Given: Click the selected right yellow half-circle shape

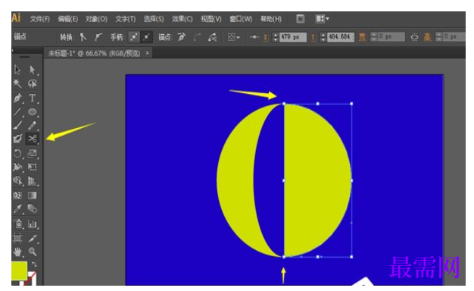Looking at the screenshot, I should pyautogui.click(x=317, y=180).
